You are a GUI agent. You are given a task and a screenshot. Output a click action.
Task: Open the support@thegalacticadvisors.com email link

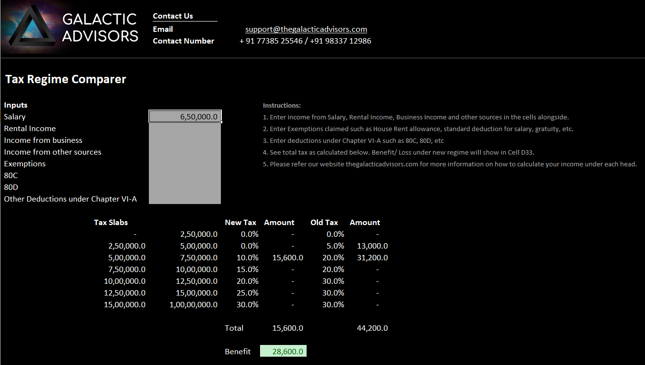tap(306, 29)
